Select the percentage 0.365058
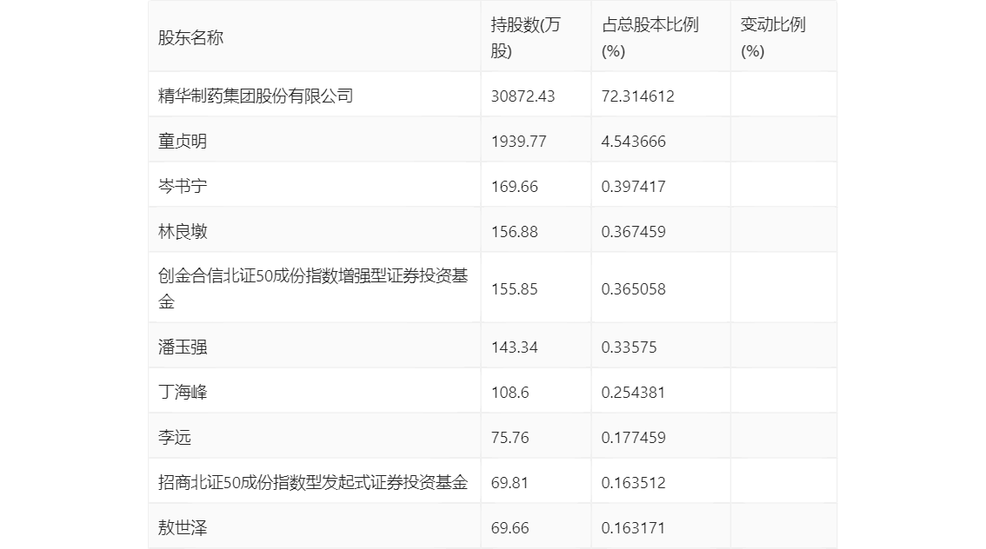This screenshot has height=549, width=986. coord(633,289)
